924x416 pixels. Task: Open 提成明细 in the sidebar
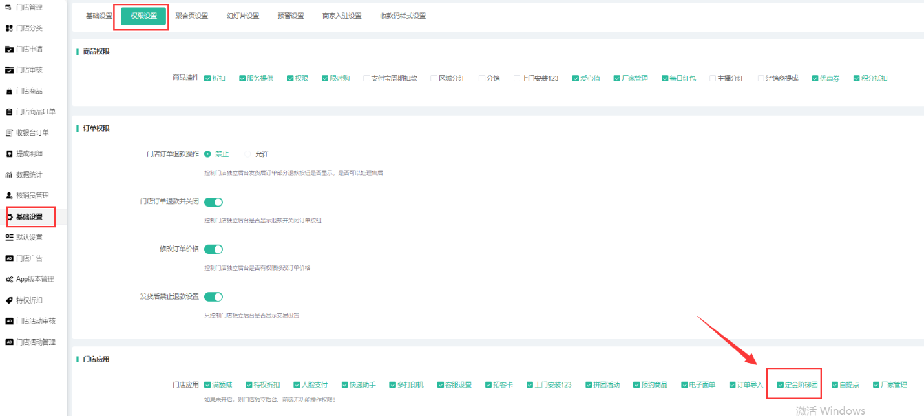tap(29, 154)
